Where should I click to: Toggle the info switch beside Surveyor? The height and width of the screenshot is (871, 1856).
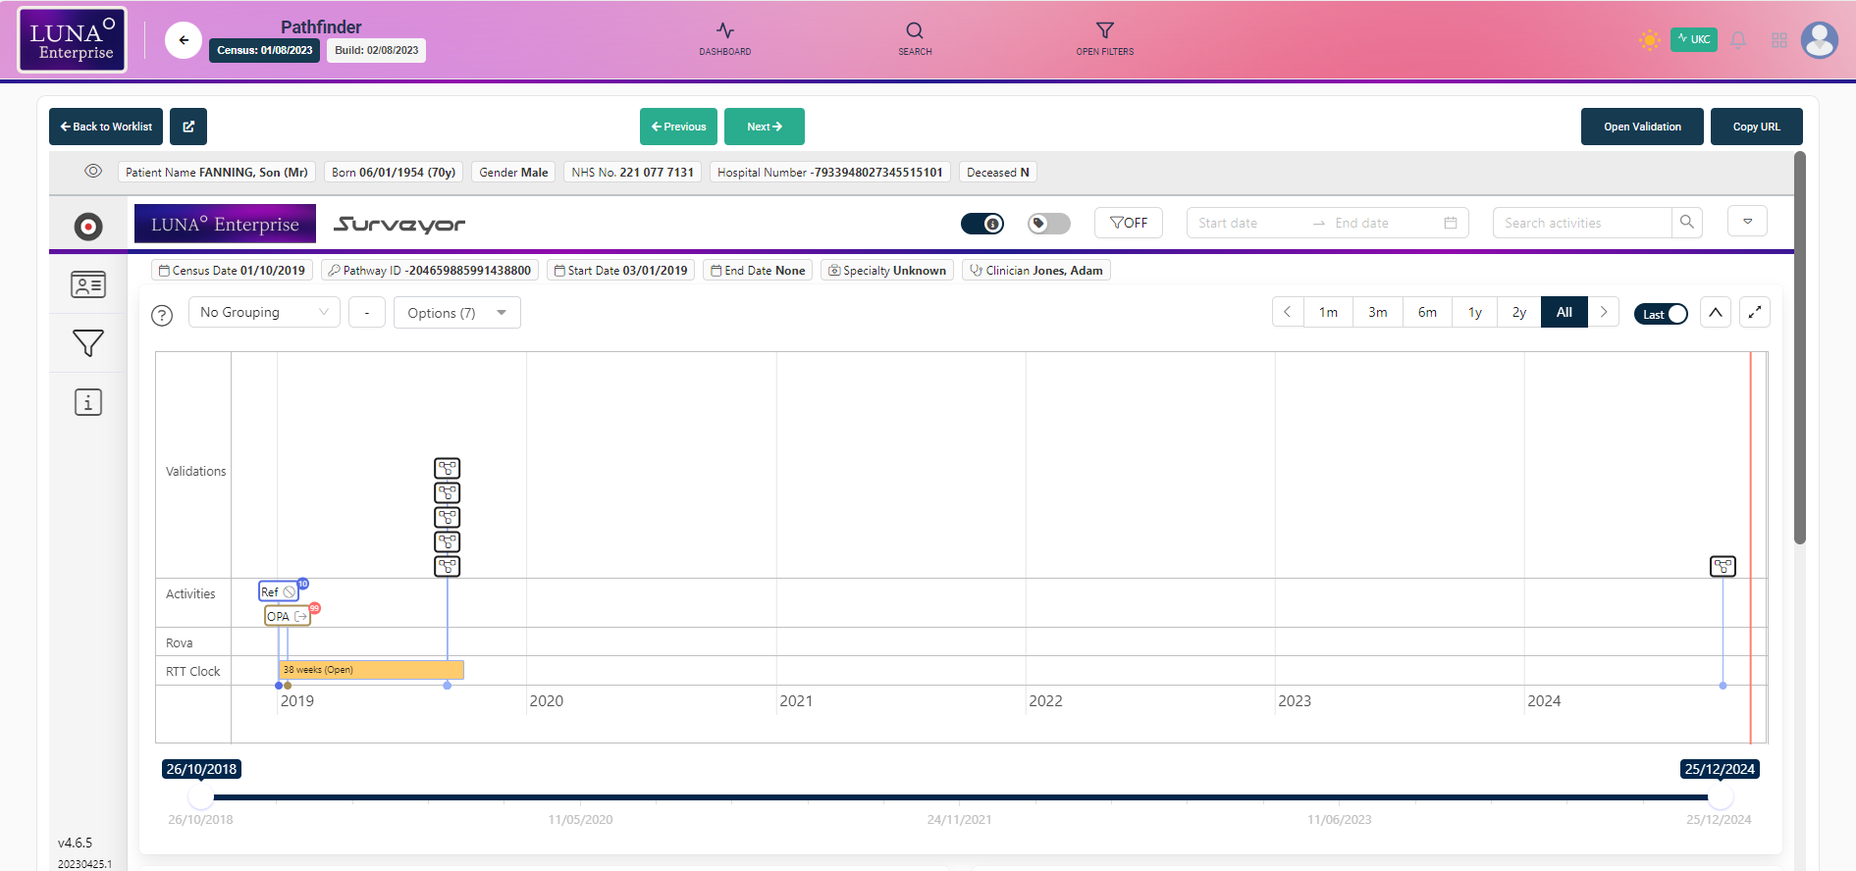coord(981,224)
